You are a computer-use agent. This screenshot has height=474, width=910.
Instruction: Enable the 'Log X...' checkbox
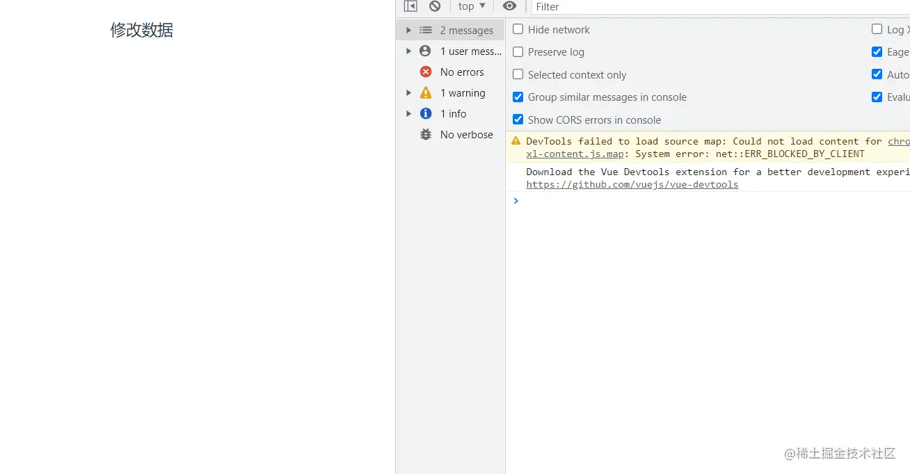pyautogui.click(x=877, y=29)
